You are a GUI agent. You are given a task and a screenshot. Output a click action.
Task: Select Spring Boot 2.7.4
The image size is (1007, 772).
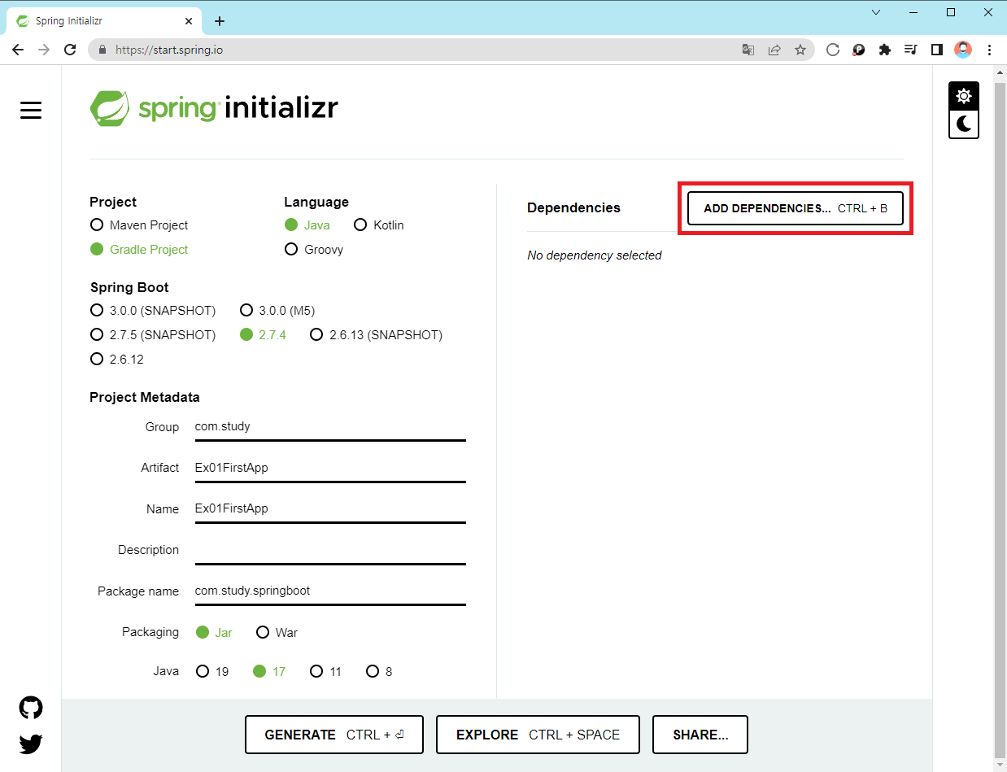[264, 334]
